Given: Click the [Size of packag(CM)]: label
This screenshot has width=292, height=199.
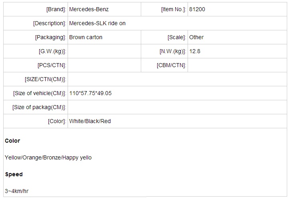Looking at the screenshot, I should (x=39, y=107).
